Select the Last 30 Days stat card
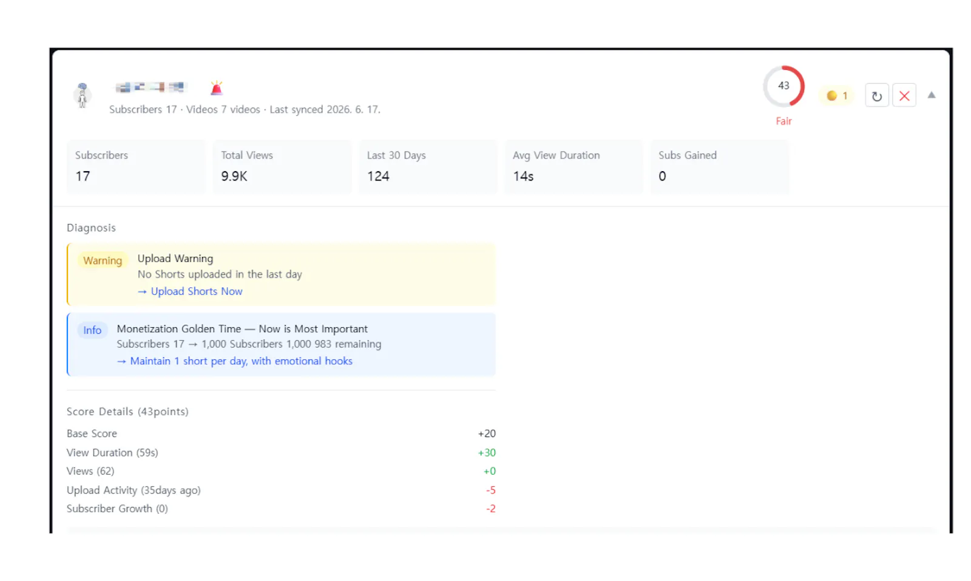971x581 pixels. (x=428, y=167)
